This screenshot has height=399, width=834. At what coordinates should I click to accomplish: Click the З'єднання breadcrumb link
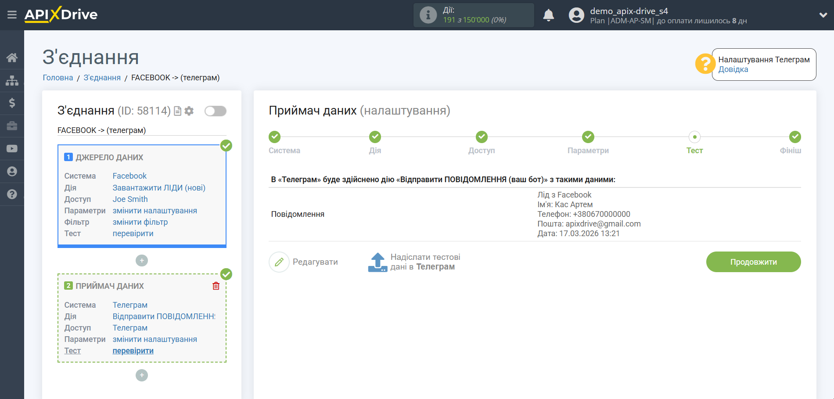point(102,78)
